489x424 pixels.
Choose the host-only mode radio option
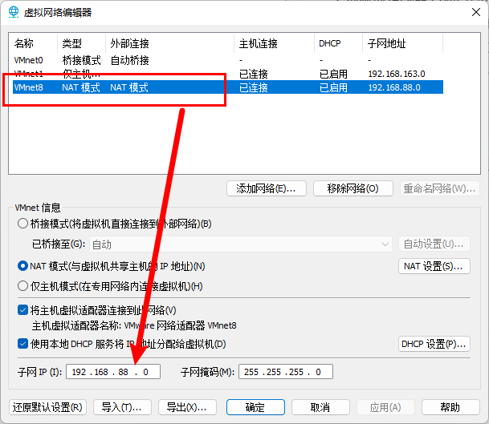click(23, 286)
